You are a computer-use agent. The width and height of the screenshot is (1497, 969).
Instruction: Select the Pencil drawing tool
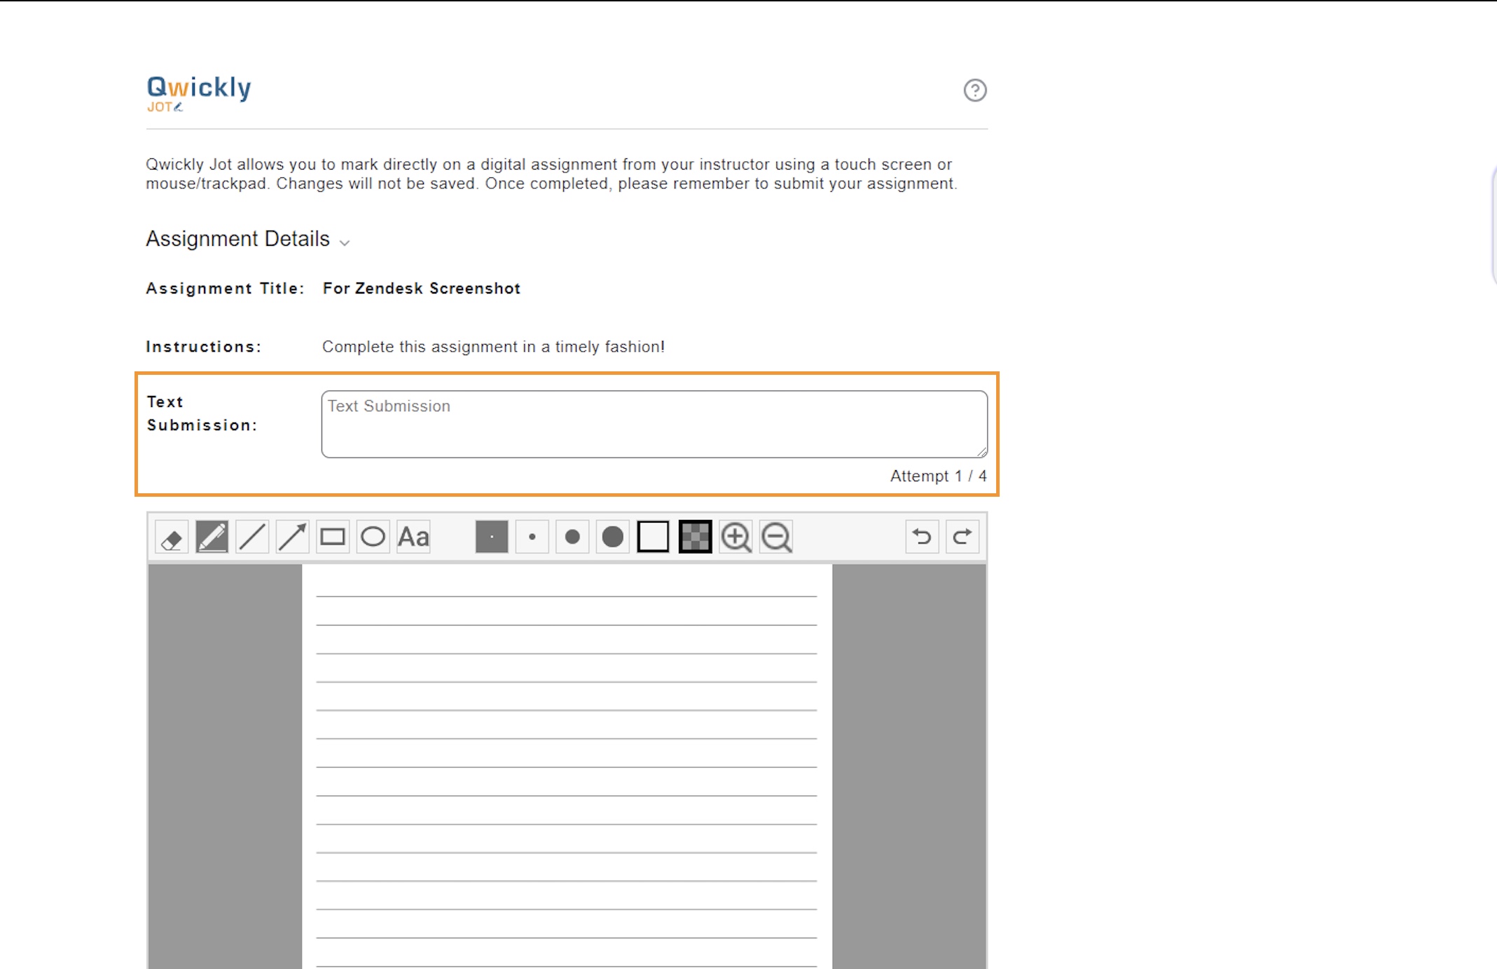(212, 537)
